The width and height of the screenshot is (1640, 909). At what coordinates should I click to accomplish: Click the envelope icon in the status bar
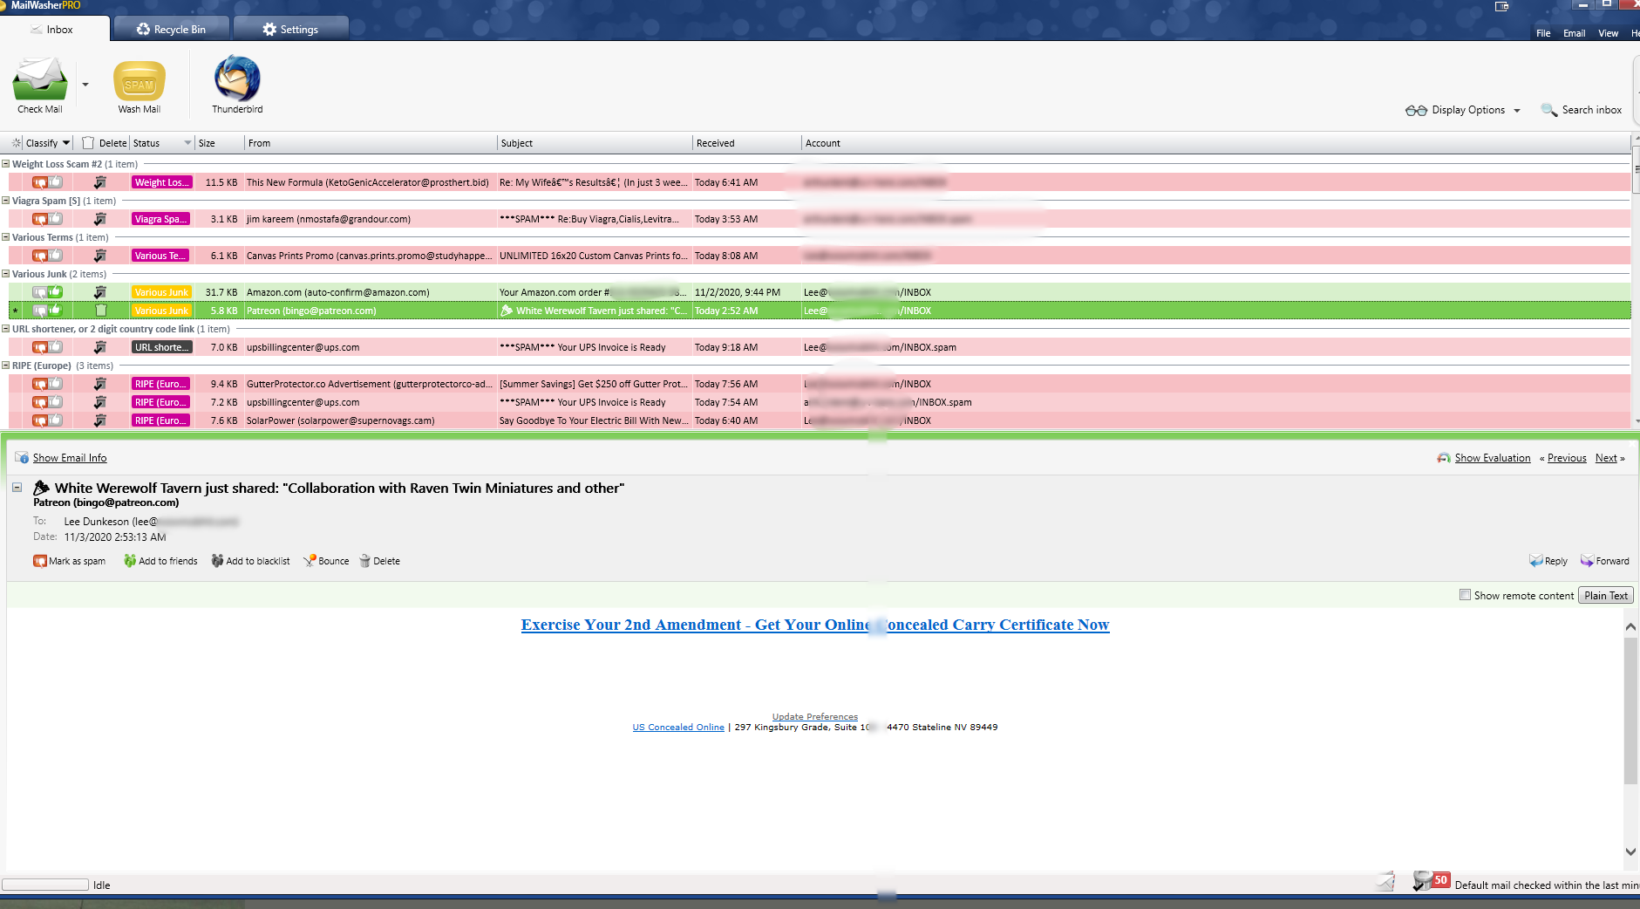coord(1385,881)
